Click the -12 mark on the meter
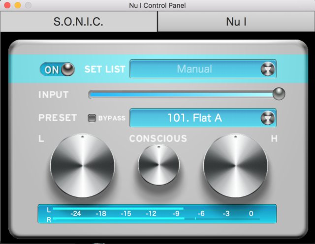315x244 pixels. [151, 214]
